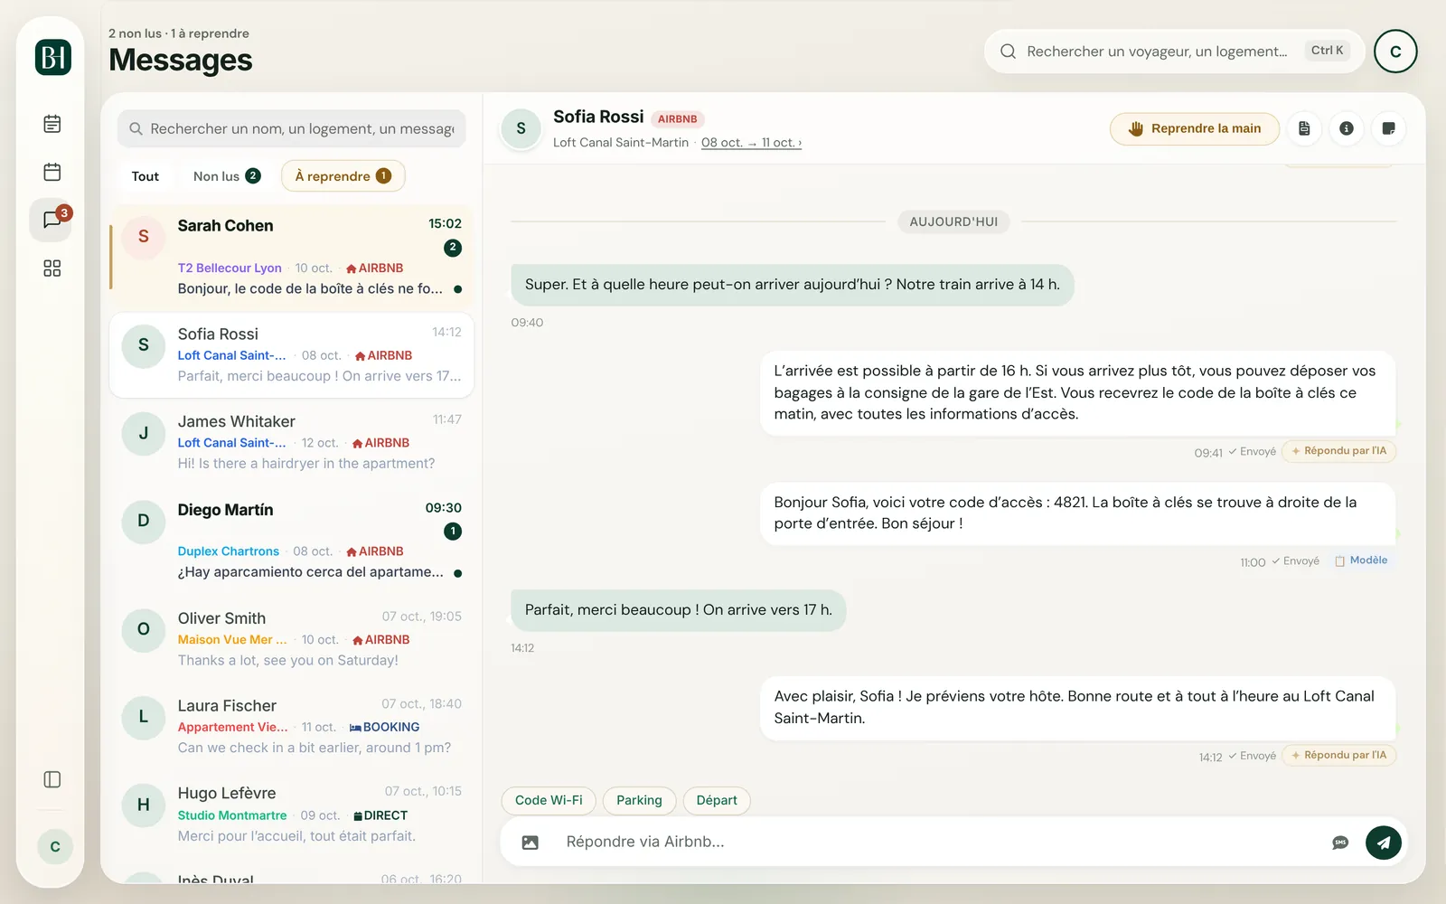The height and width of the screenshot is (904, 1446).
Task: Open the 08 oct. → 11 oct. stay link
Action: (x=751, y=143)
